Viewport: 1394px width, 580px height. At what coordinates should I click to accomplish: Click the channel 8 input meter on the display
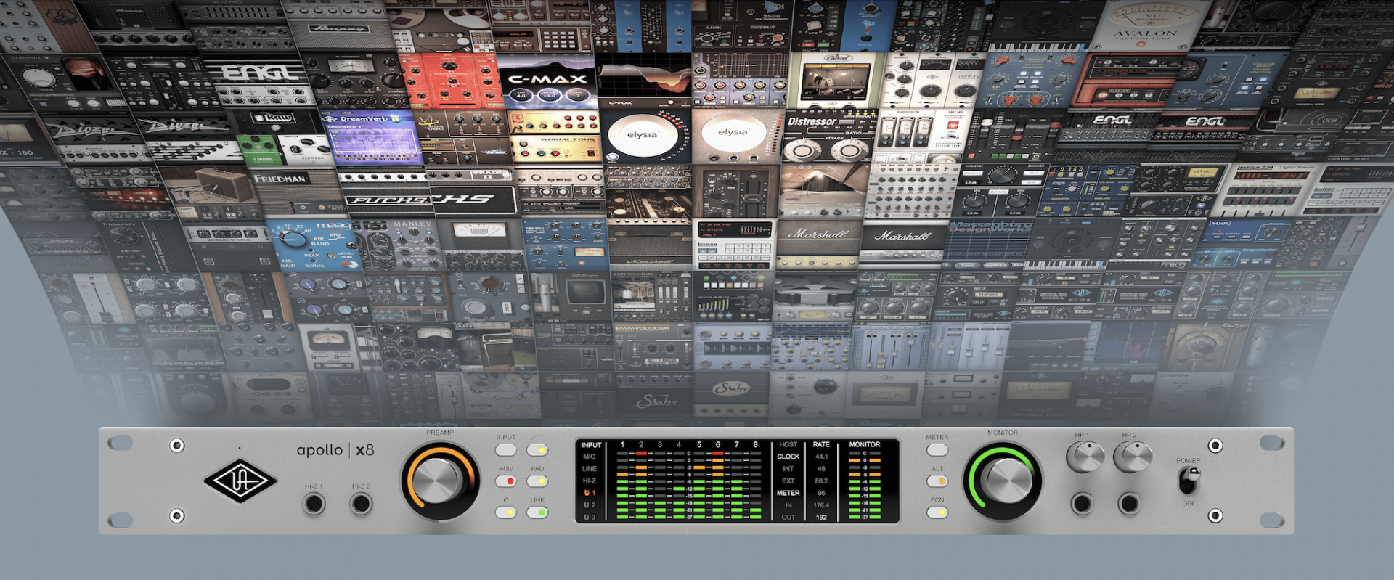pos(755,485)
